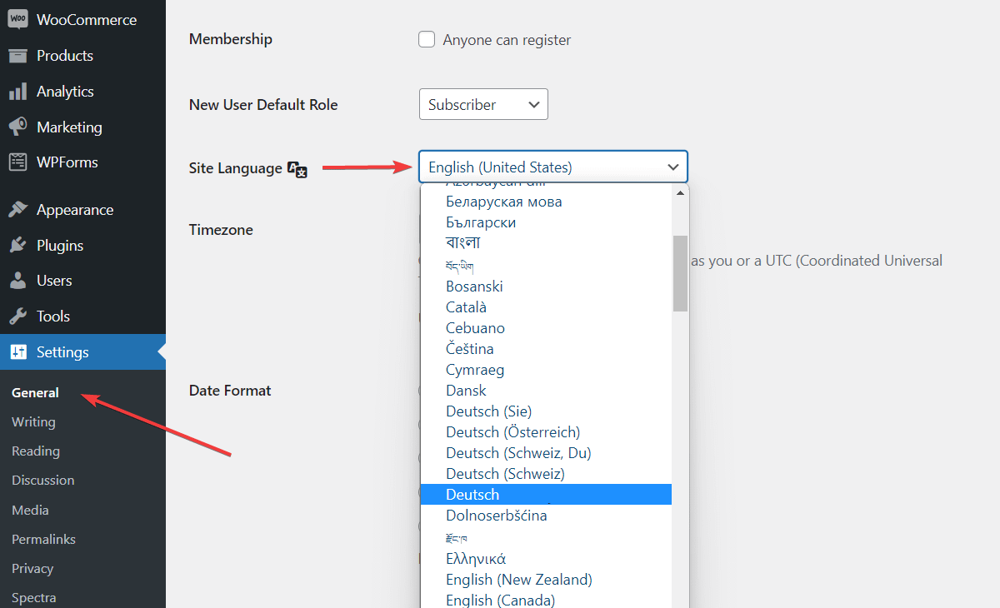Open the Reading settings page
The height and width of the screenshot is (608, 1000).
[35, 451]
